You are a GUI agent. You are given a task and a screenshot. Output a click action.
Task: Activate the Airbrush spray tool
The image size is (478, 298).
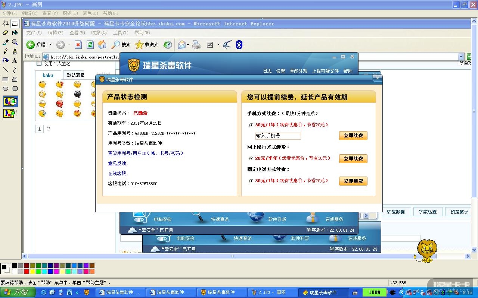click(6, 60)
